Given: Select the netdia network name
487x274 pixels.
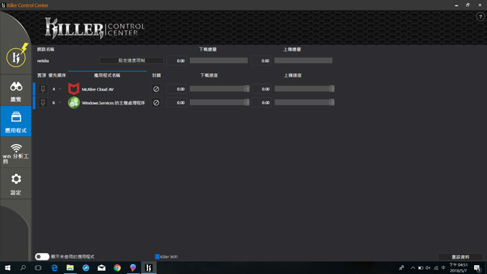Looking at the screenshot, I should 43,61.
